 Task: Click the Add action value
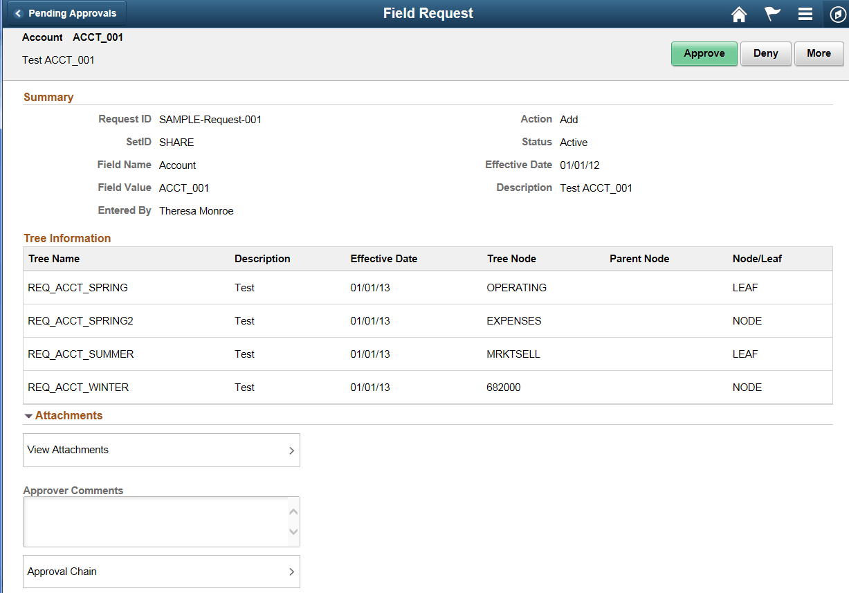(x=569, y=120)
